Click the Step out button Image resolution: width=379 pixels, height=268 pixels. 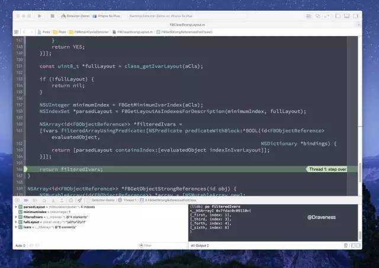62,200
